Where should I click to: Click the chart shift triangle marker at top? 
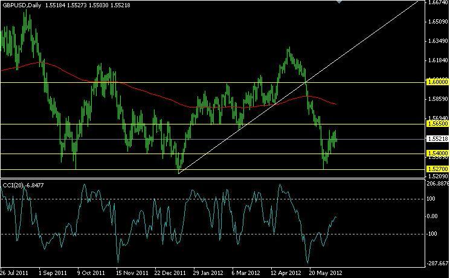tap(339, 2)
